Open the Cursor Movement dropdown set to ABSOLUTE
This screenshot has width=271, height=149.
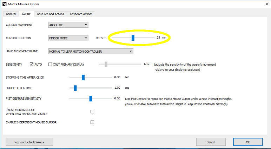pyautogui.click(x=68, y=25)
